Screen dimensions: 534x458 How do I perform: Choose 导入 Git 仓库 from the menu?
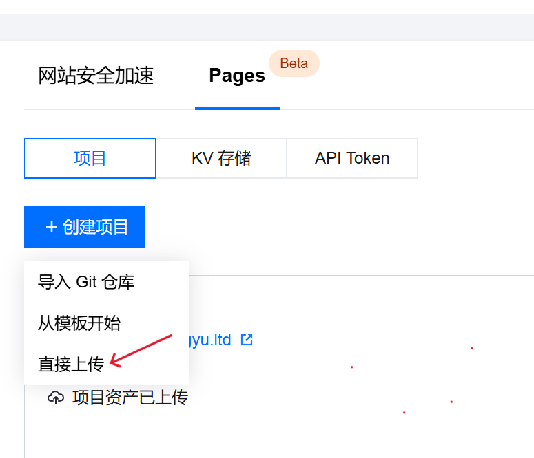[x=86, y=282]
